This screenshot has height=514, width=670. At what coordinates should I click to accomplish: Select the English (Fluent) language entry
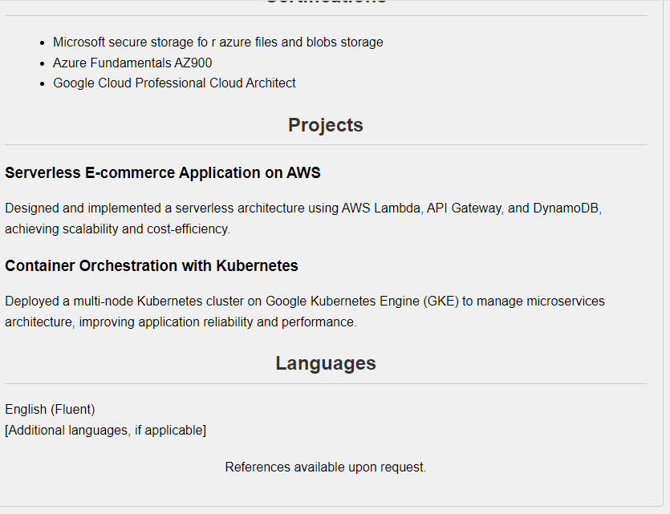50,410
